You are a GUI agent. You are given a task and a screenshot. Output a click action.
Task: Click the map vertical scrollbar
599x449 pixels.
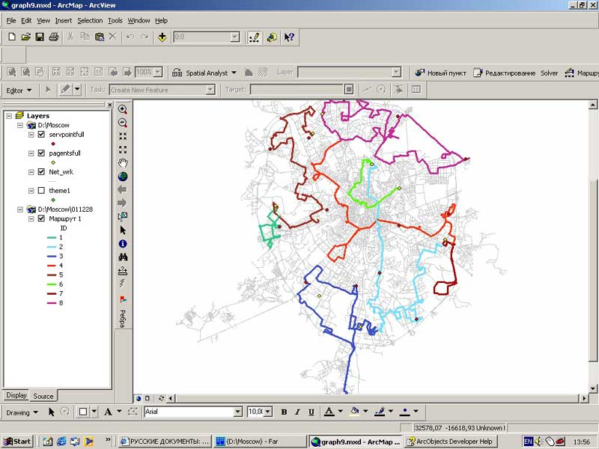tap(592, 247)
